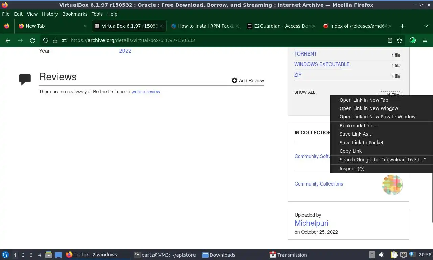Switch to workspace 3 in taskbar
Viewport: 433px width, 260px height.
pos(31,255)
